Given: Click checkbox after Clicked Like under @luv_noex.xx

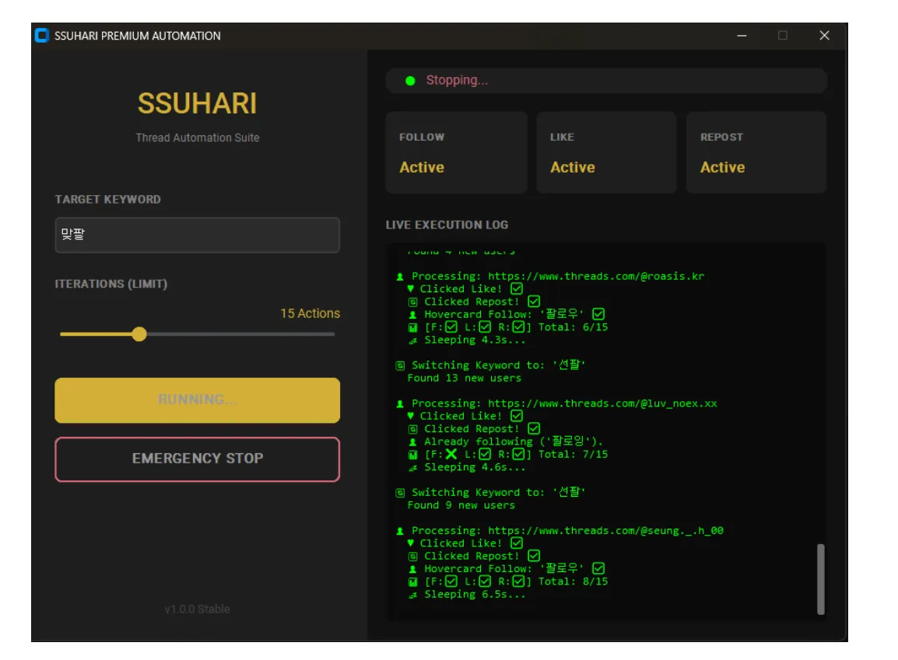Looking at the screenshot, I should pos(517,416).
